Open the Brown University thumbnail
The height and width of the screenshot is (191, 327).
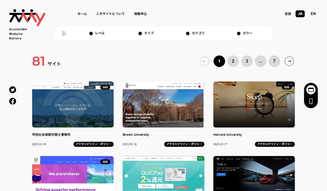[163, 104]
